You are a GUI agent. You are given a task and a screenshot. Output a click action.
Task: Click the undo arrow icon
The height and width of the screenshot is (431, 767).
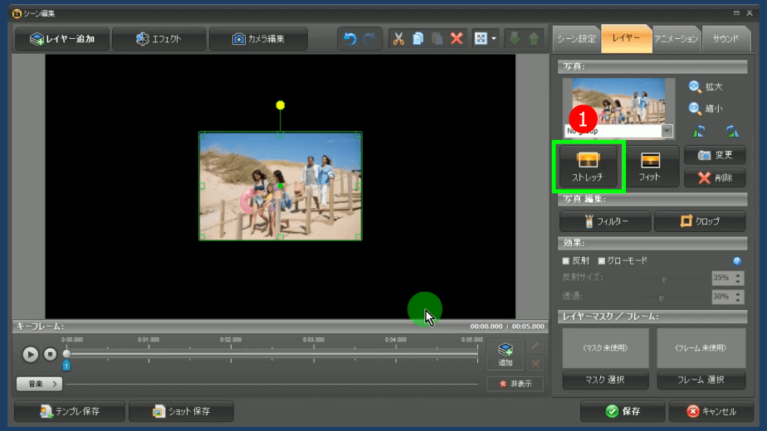(x=349, y=39)
